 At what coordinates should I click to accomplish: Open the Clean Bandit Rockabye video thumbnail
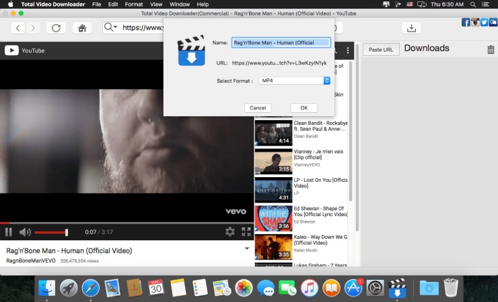273,133
